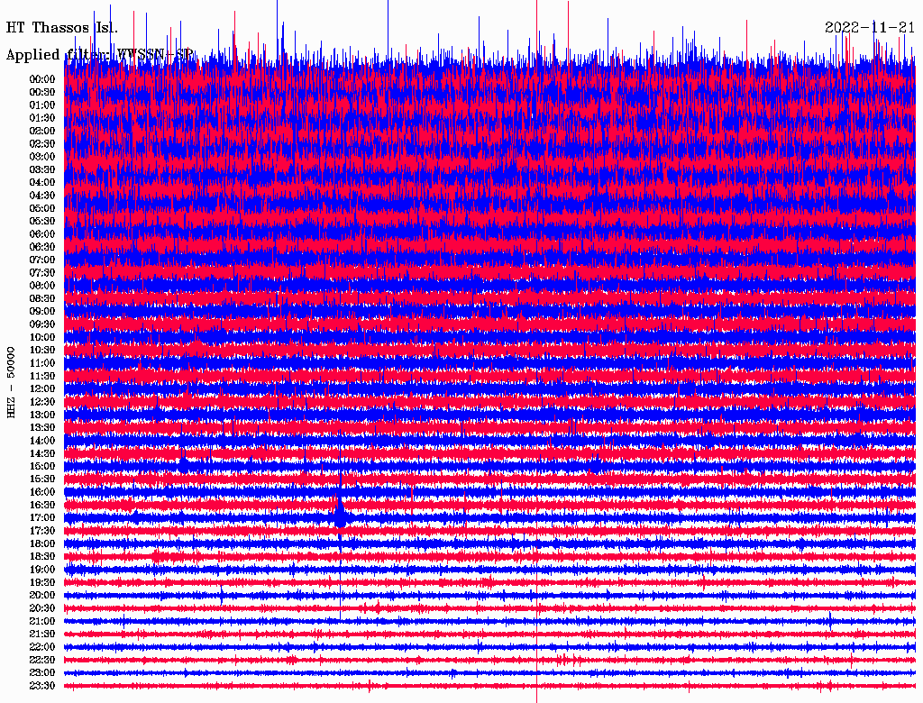This screenshot has height=703, width=923.
Task: Click the date label '2022-11-21'
Action: (x=870, y=28)
